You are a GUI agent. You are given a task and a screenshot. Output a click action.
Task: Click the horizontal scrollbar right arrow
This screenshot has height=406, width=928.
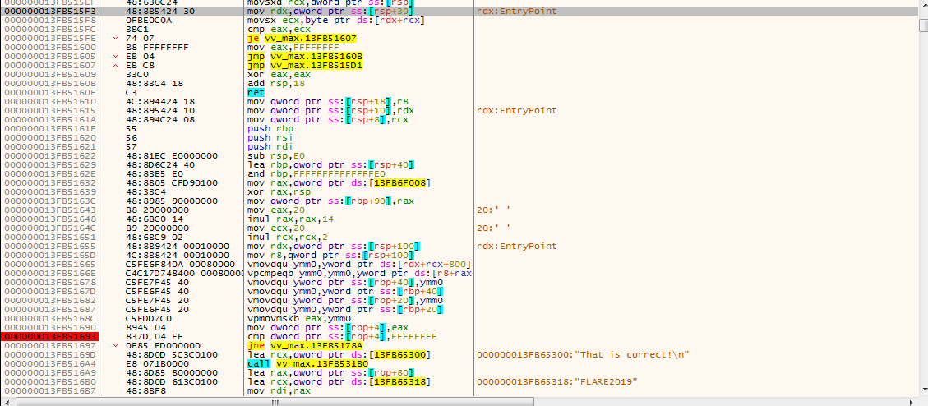(x=913, y=401)
